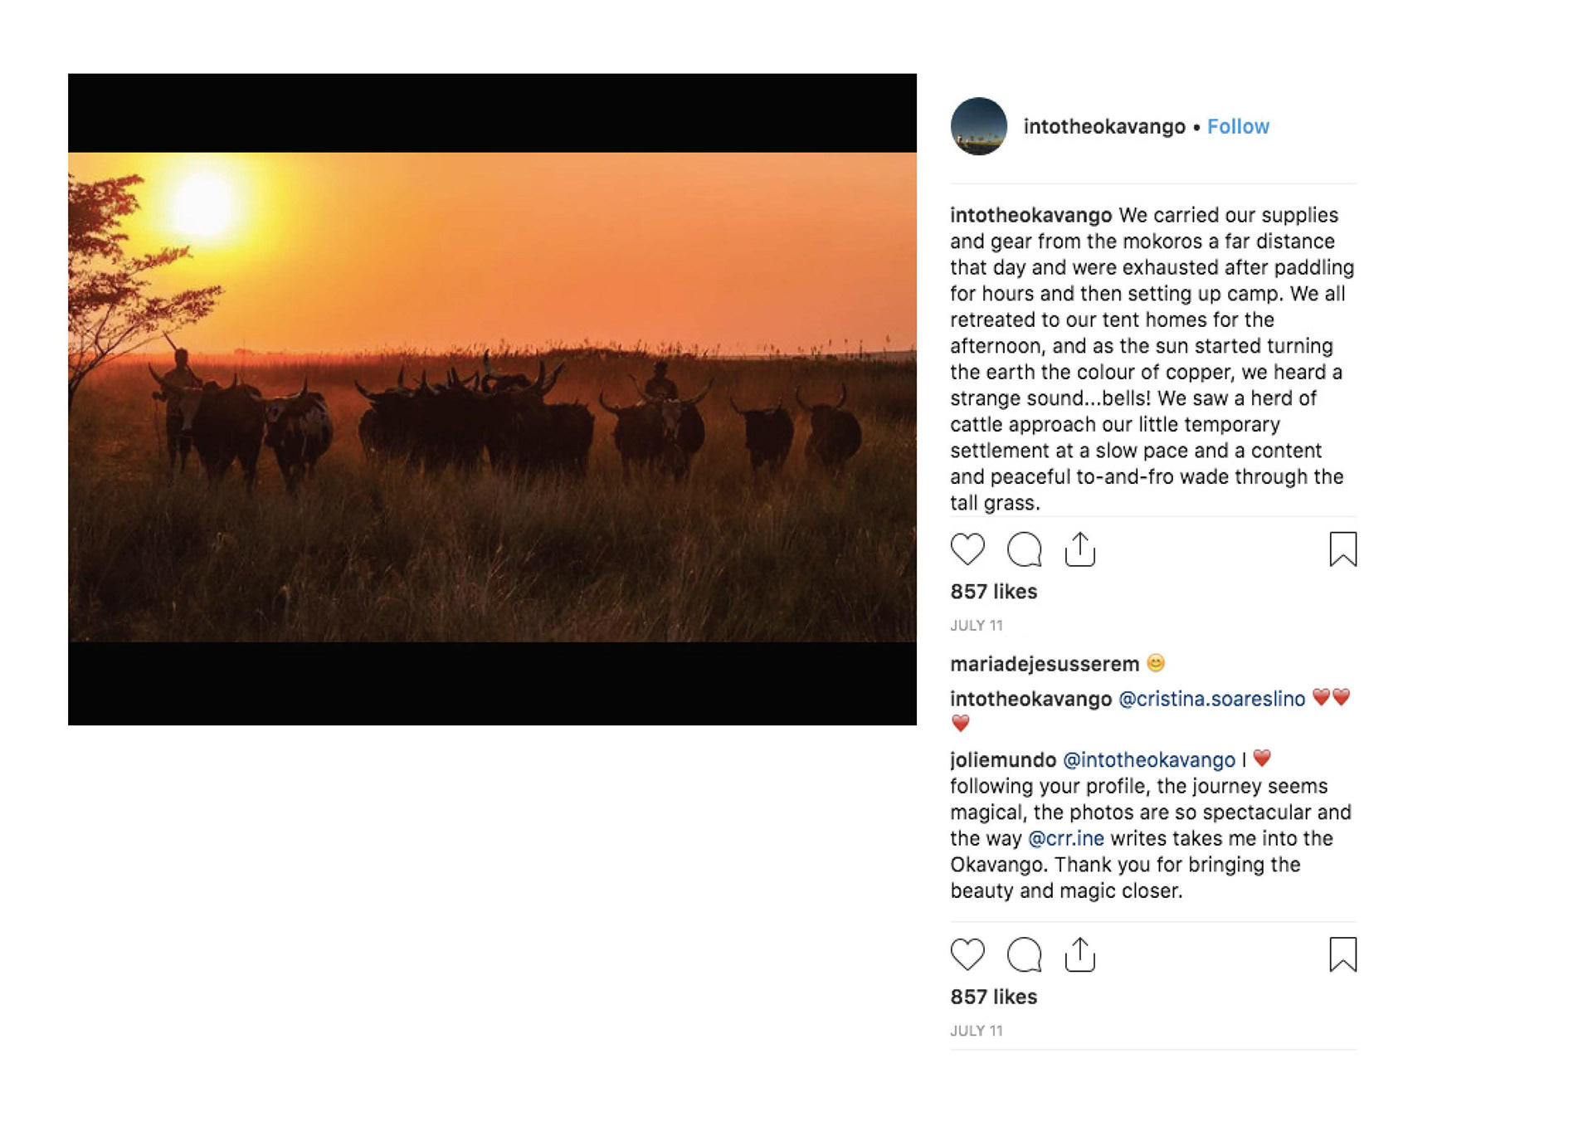
Task: Click the @intotheokavango mention in joliemundo's comment
Action: (x=1148, y=760)
